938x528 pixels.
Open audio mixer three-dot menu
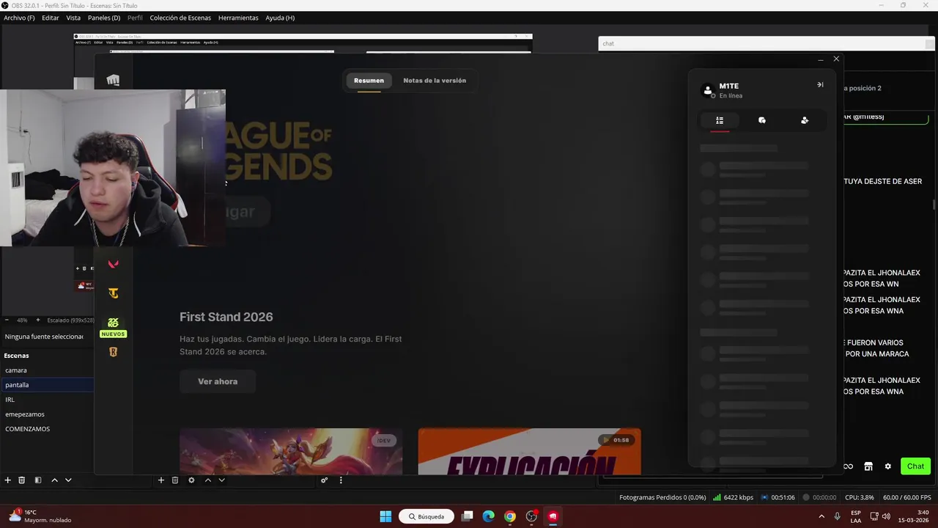click(341, 480)
